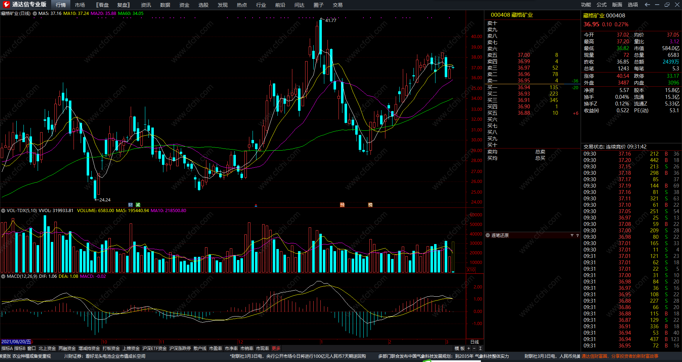Click the 减 marker on the chart timeline
The width and height of the screenshot is (682, 362).
(x=138, y=205)
